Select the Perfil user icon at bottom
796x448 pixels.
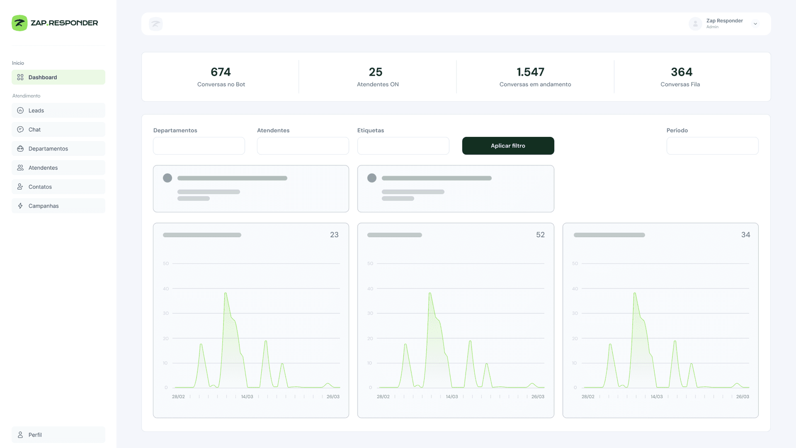(20, 434)
